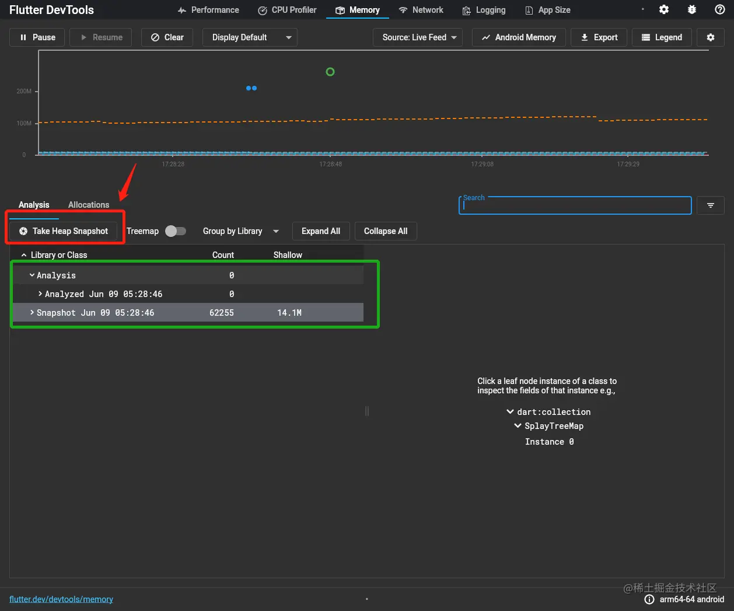The height and width of the screenshot is (611, 734).
Task: Click the SplayTreeMap example chevron
Action: coord(518,425)
